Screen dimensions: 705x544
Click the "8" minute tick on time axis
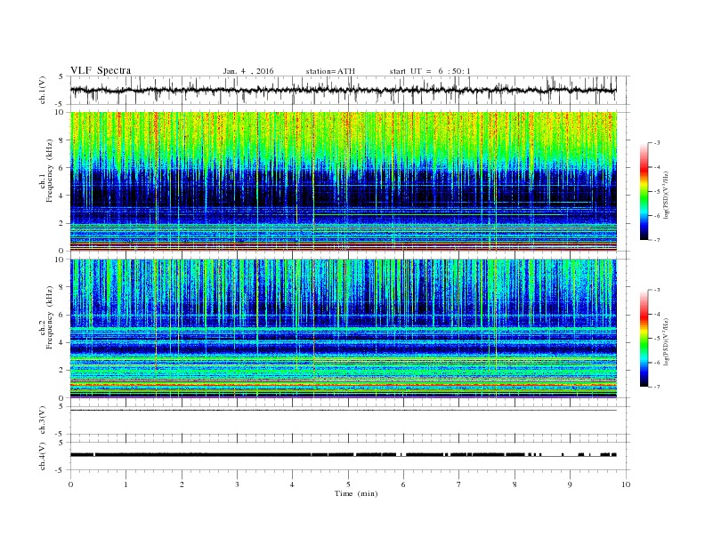515,484
